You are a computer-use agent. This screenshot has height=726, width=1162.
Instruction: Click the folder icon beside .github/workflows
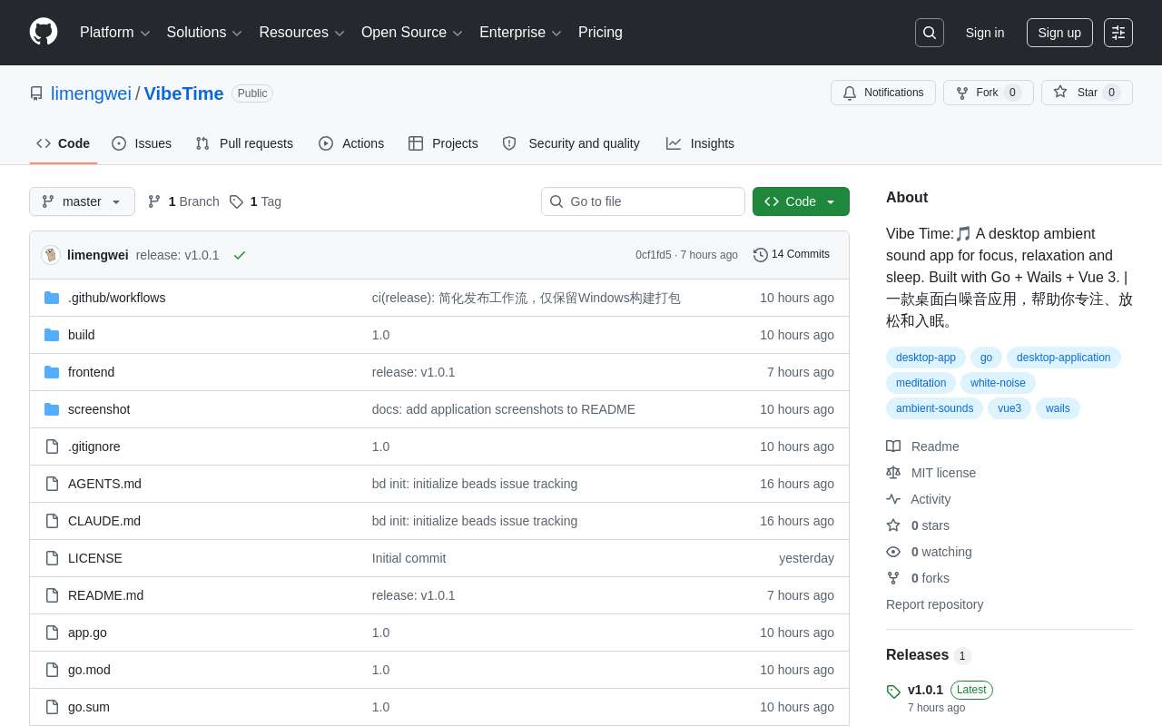pyautogui.click(x=52, y=298)
